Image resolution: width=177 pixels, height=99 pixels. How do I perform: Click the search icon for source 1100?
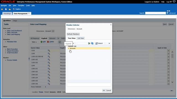49,54
